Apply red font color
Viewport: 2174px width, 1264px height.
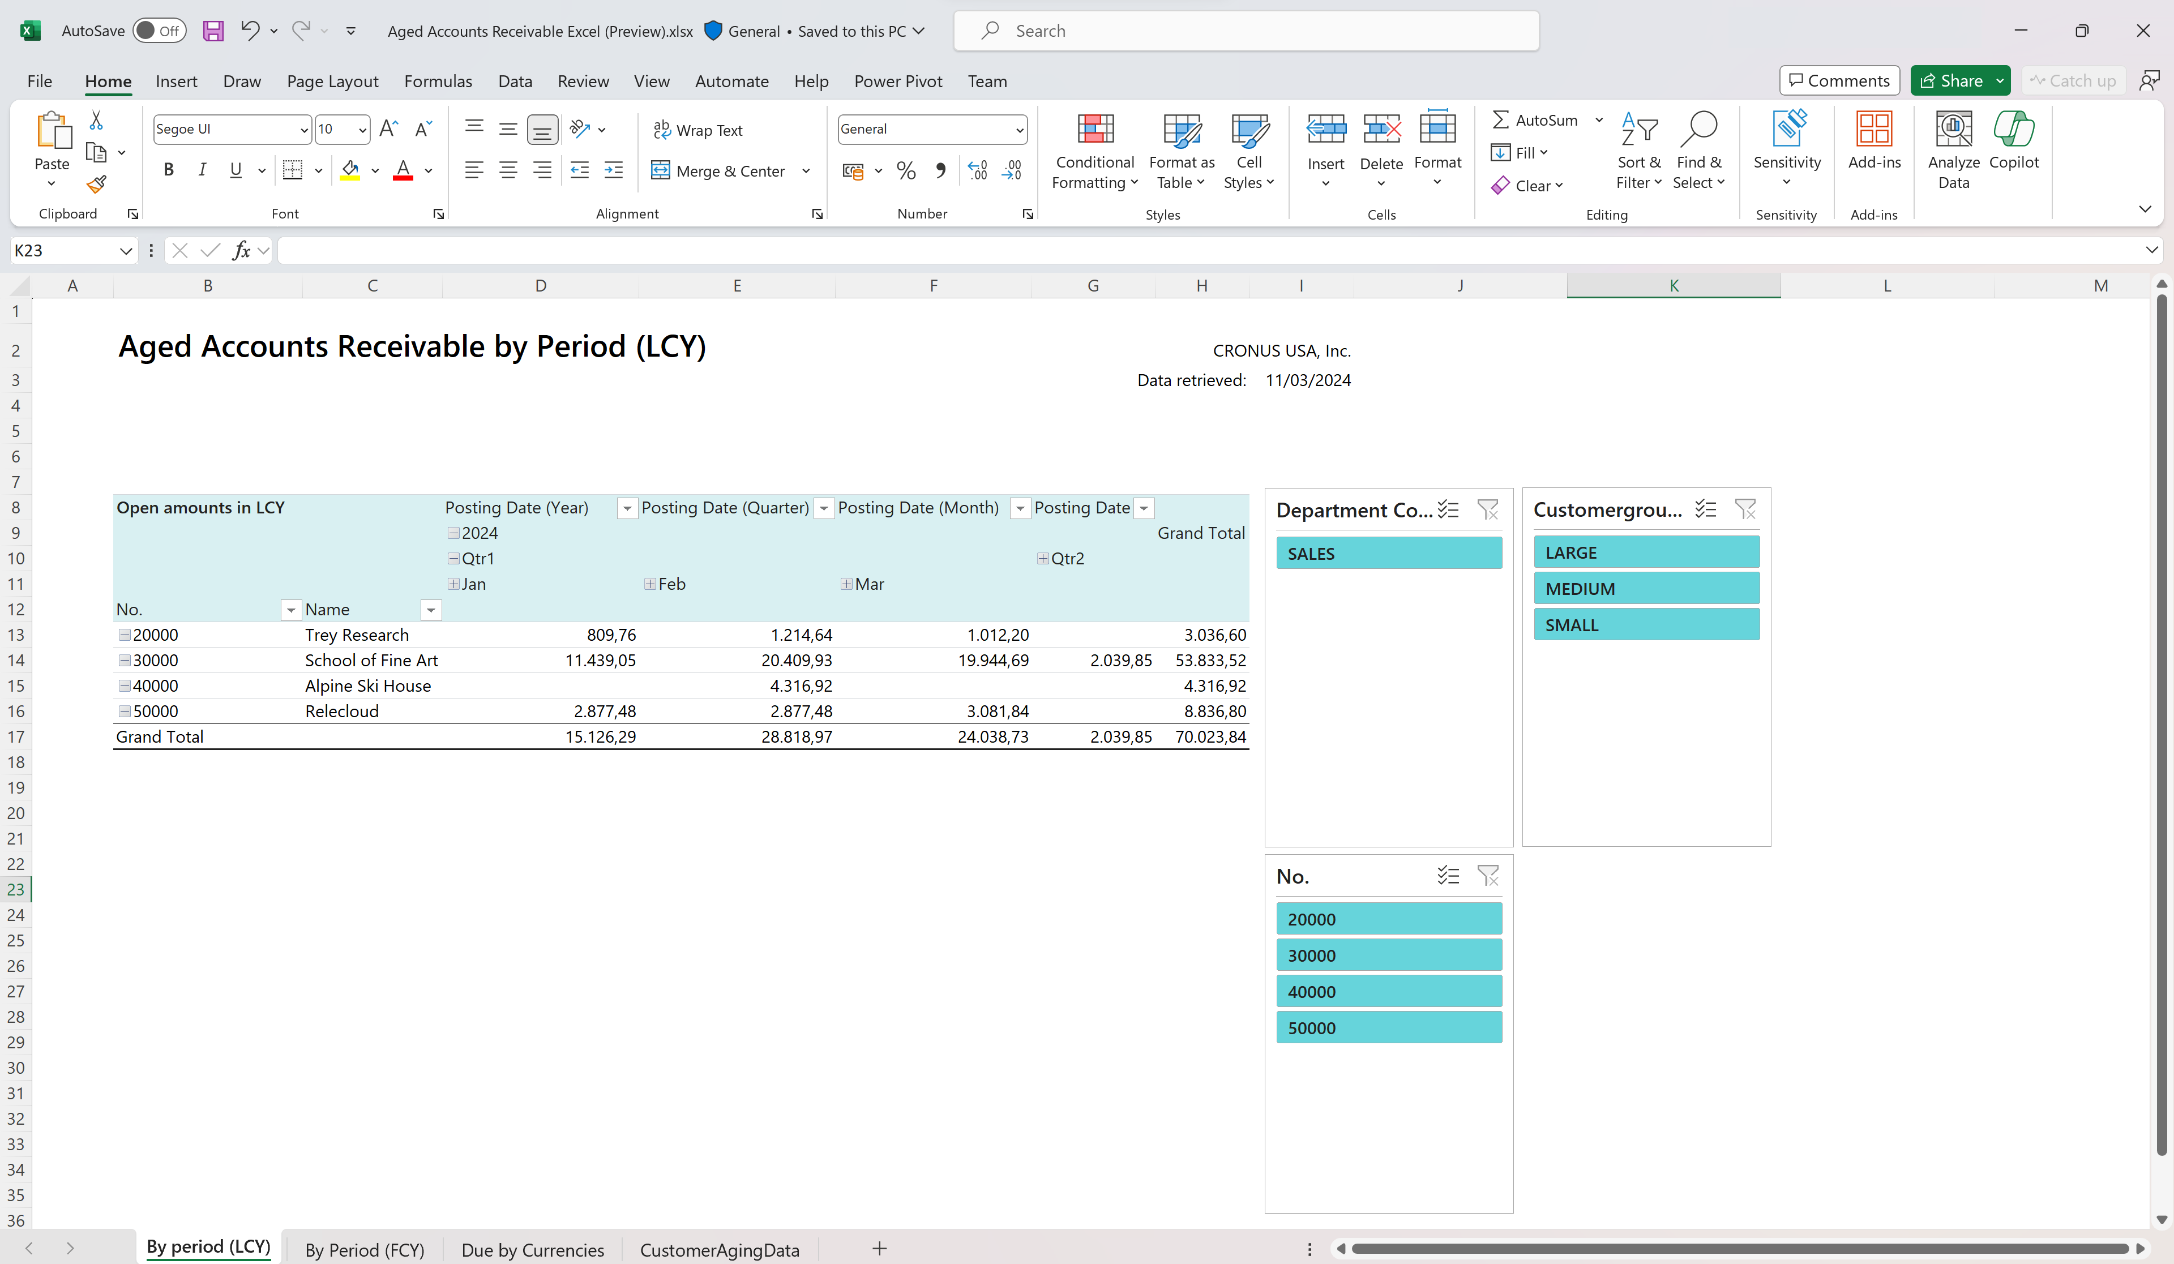tap(402, 170)
